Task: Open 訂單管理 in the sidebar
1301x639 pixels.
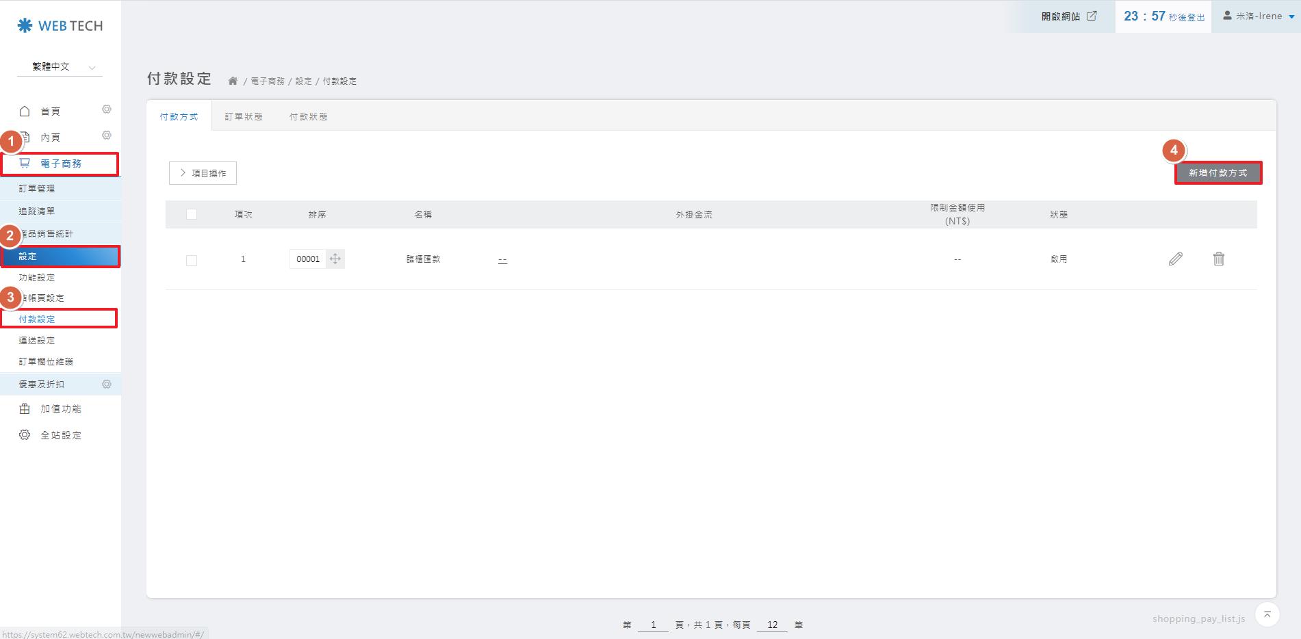Action: [37, 188]
